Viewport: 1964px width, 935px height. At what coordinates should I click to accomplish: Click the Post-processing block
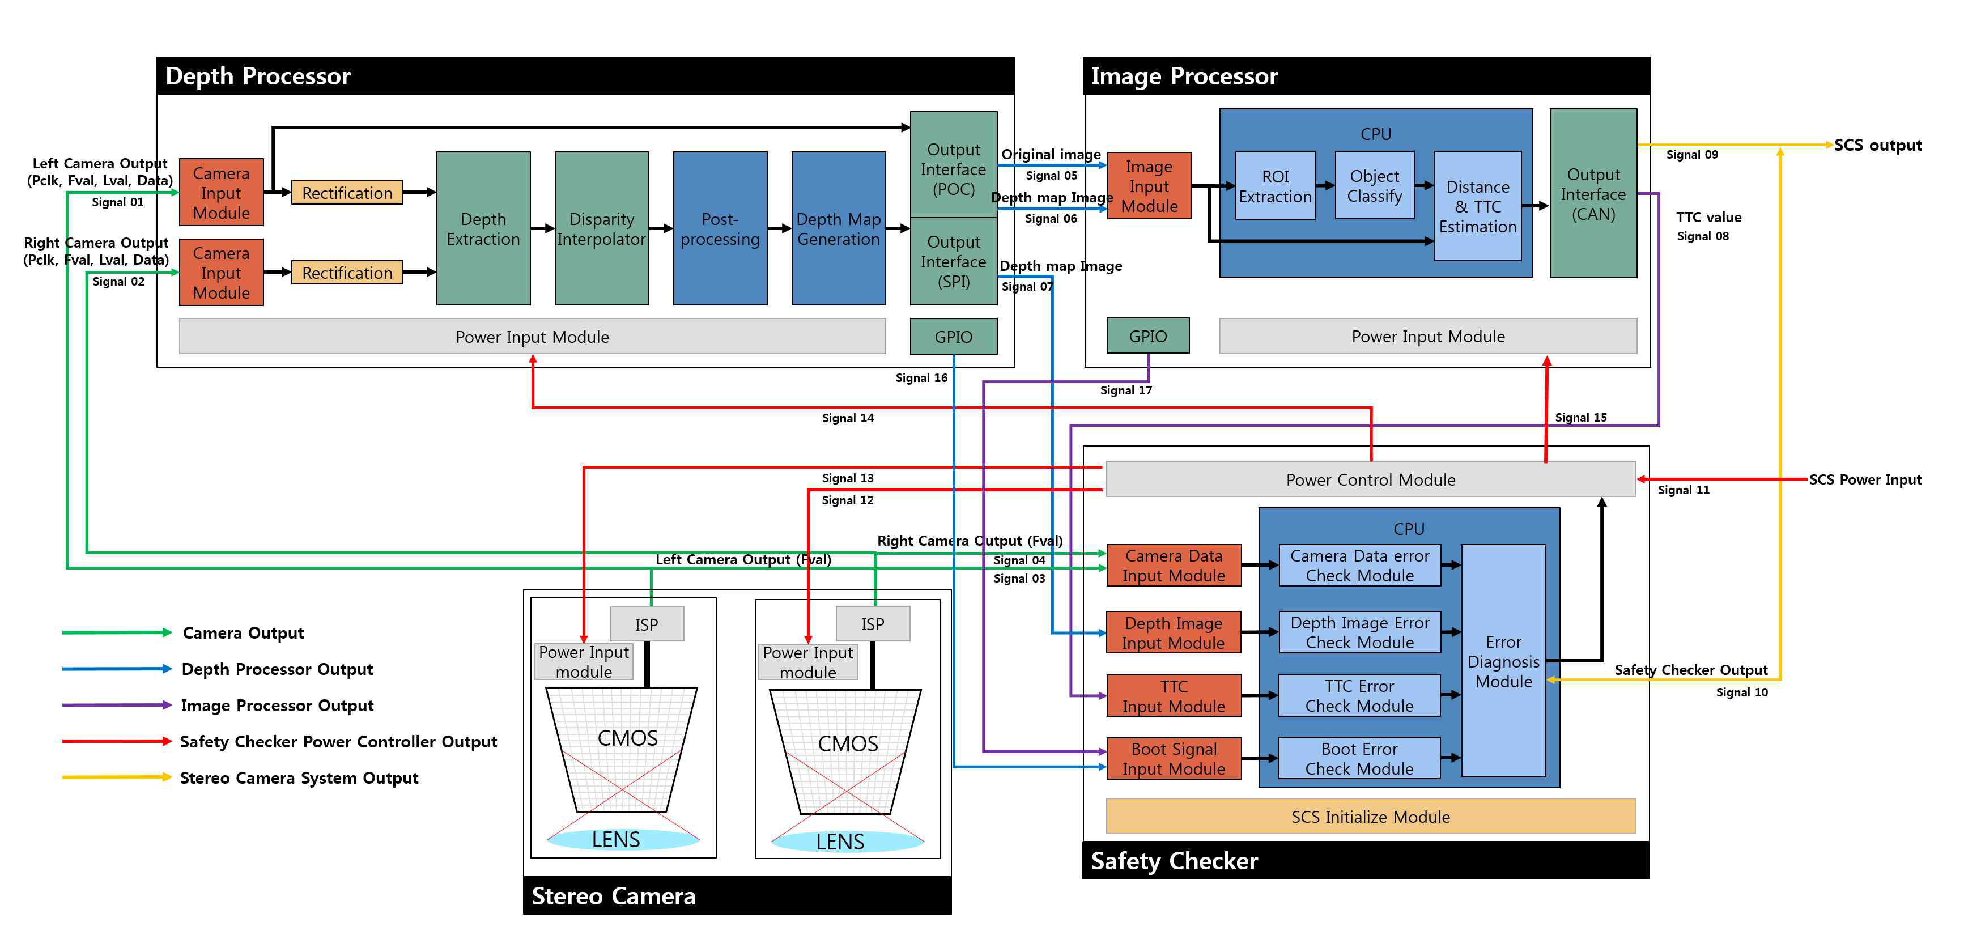(x=720, y=228)
